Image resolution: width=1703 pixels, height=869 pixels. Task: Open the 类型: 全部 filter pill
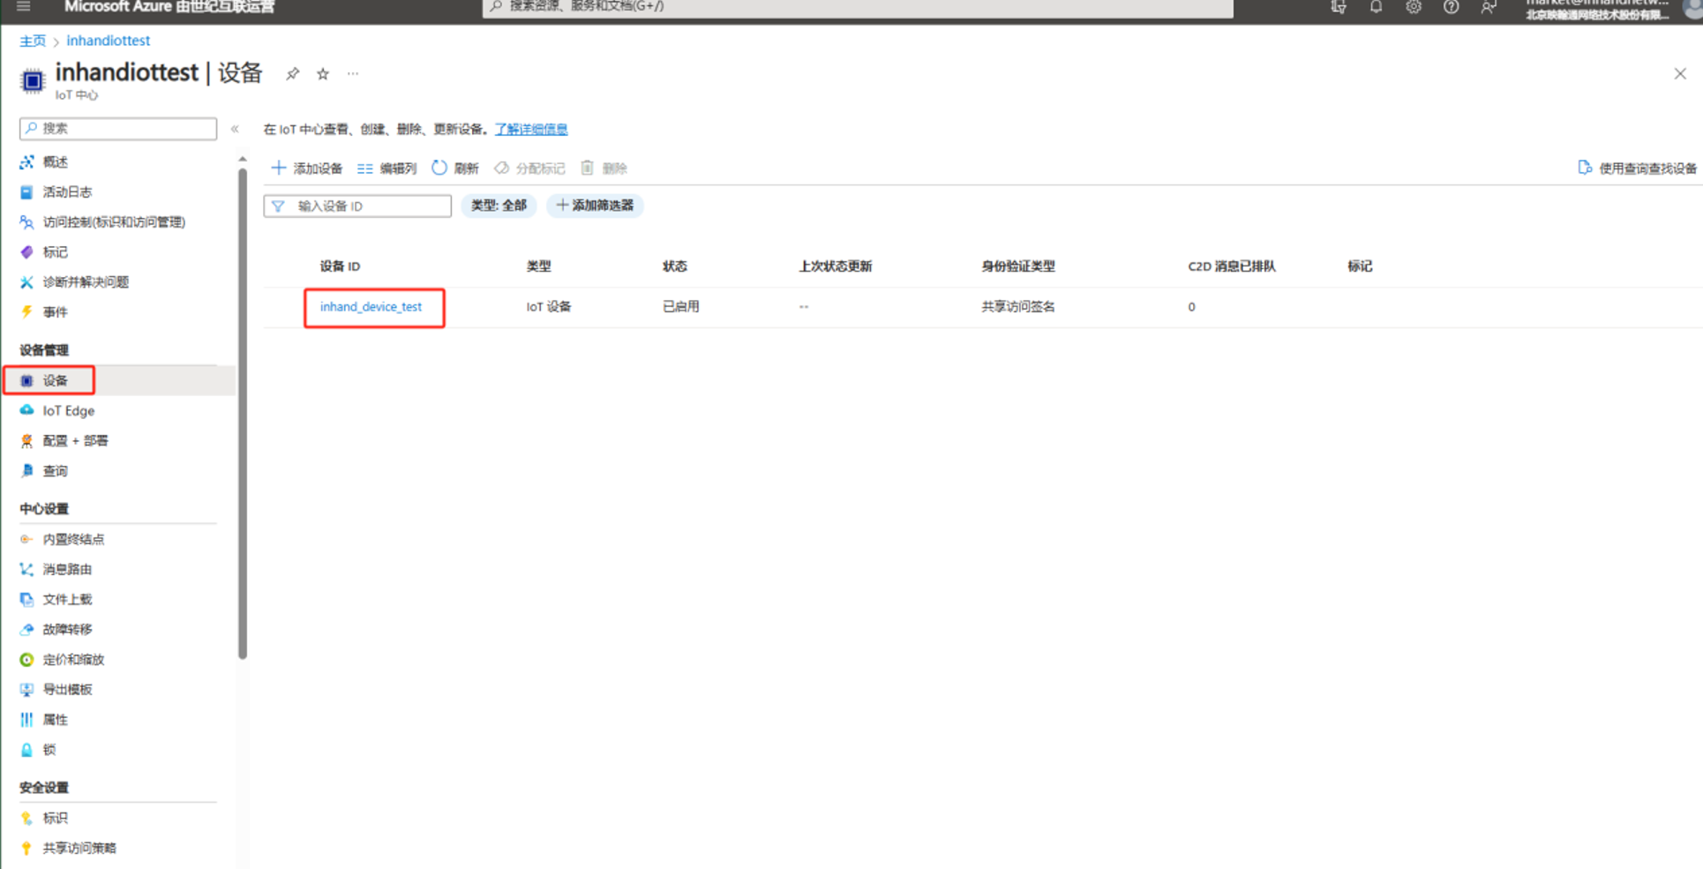click(499, 206)
